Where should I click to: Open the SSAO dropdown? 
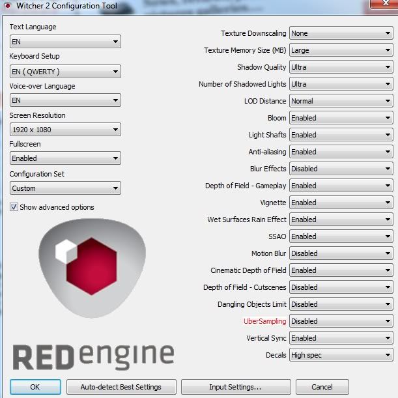tap(341, 236)
